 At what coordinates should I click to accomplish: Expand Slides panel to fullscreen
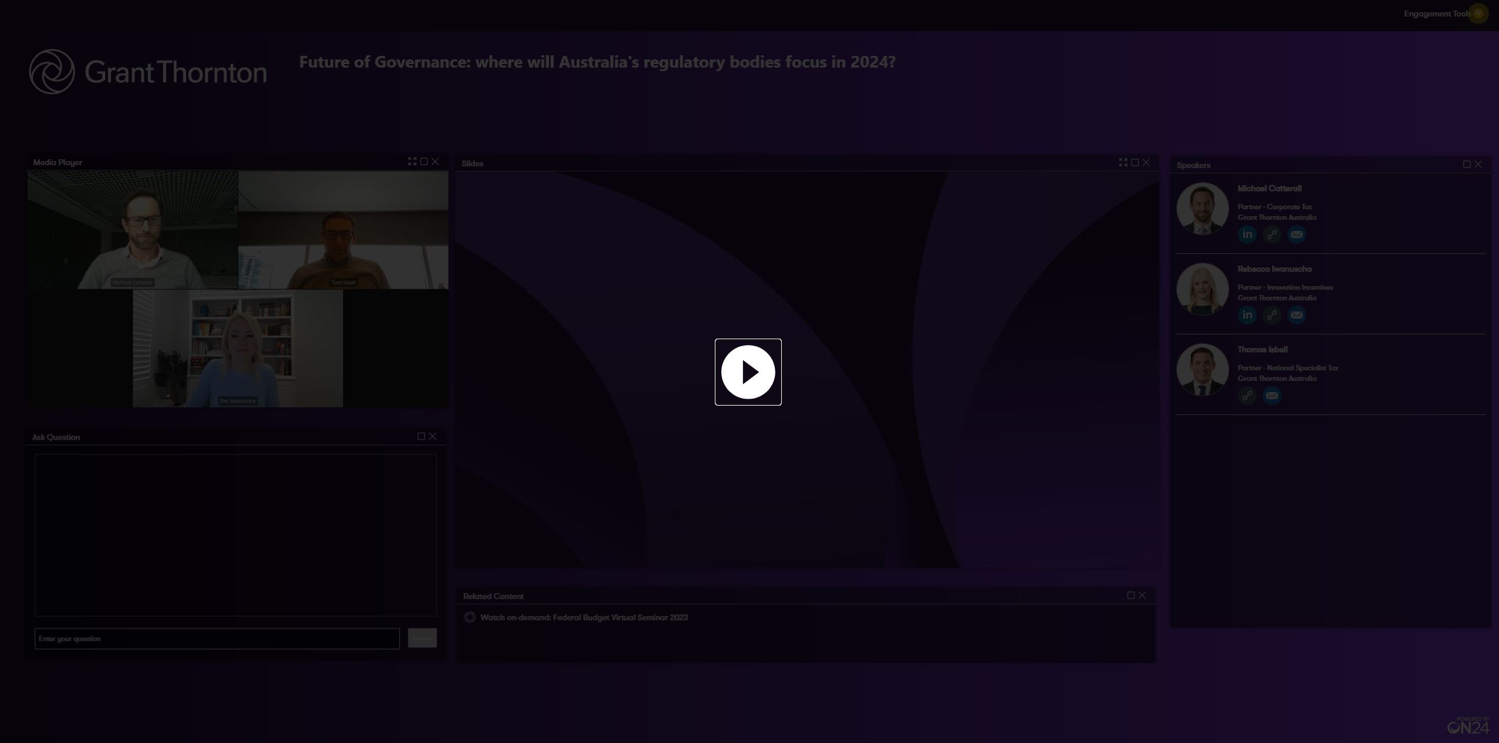(1123, 162)
